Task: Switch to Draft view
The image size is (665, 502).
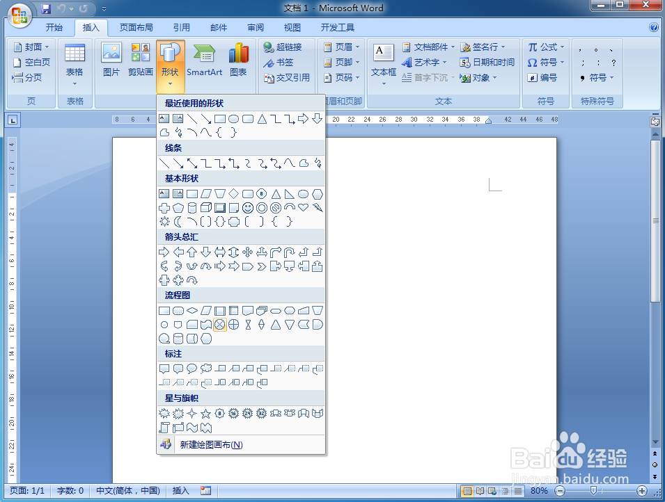Action: (518, 492)
